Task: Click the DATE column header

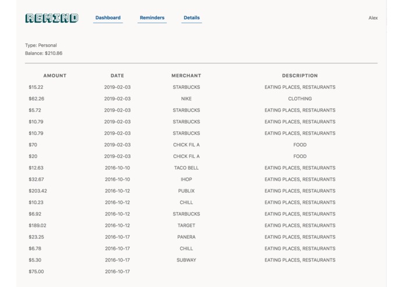Action: (117, 76)
